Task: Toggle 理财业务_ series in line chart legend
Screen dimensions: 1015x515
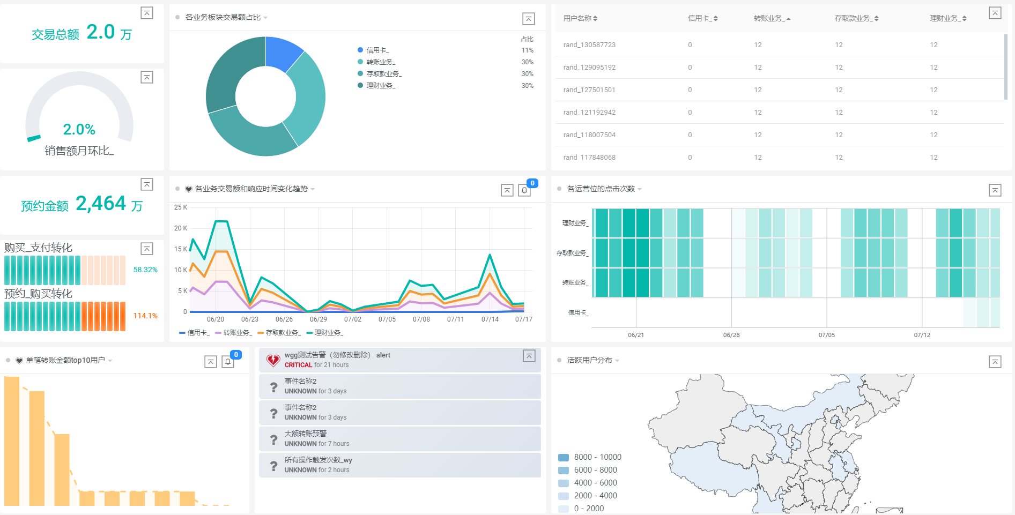Action: pyautogui.click(x=325, y=333)
